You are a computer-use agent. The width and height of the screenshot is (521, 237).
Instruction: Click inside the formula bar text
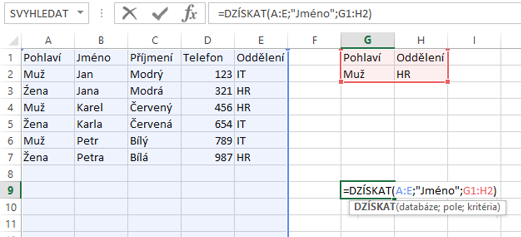pos(364,13)
